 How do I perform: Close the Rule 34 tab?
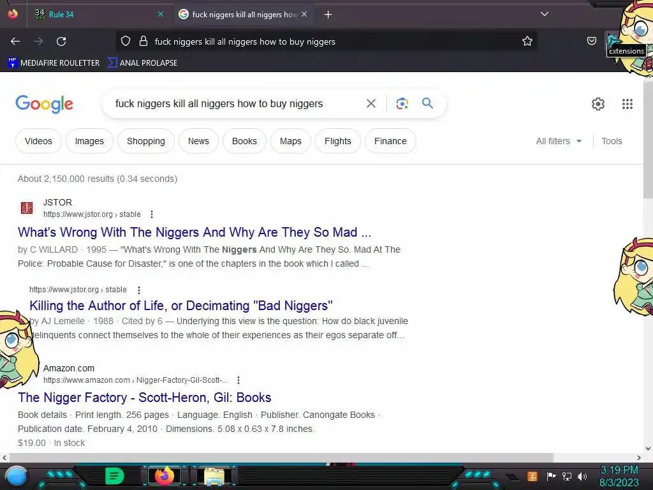click(x=161, y=14)
